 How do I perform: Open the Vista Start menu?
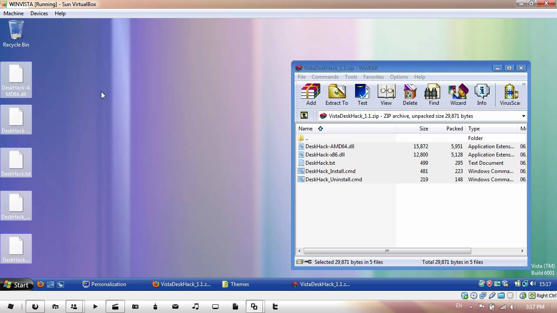point(16,285)
